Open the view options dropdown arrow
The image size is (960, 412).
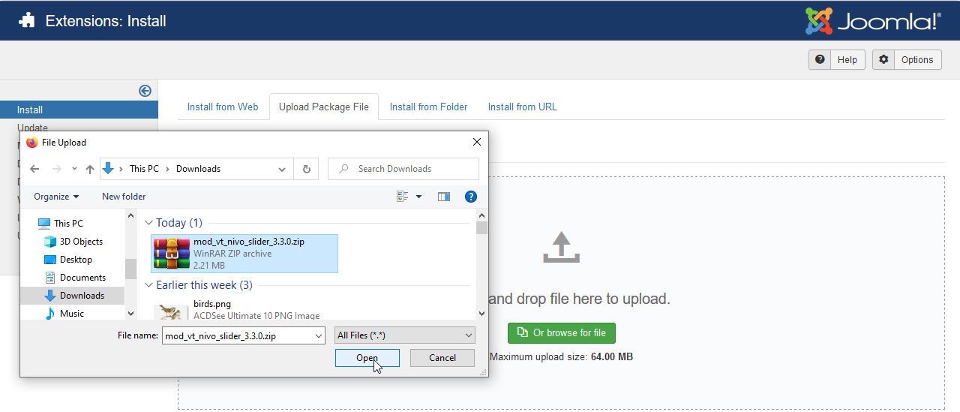[418, 197]
